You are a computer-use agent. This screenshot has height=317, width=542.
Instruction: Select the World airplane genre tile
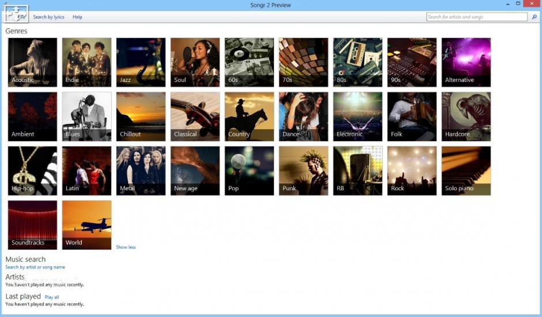pyautogui.click(x=86, y=225)
